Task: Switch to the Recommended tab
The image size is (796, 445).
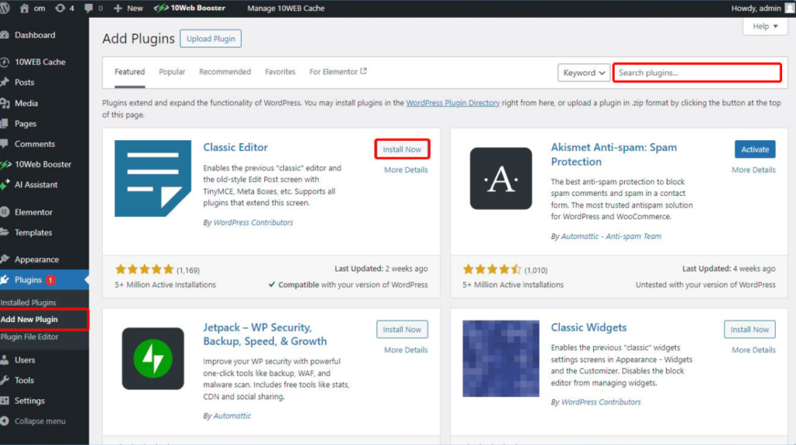Action: (x=225, y=72)
